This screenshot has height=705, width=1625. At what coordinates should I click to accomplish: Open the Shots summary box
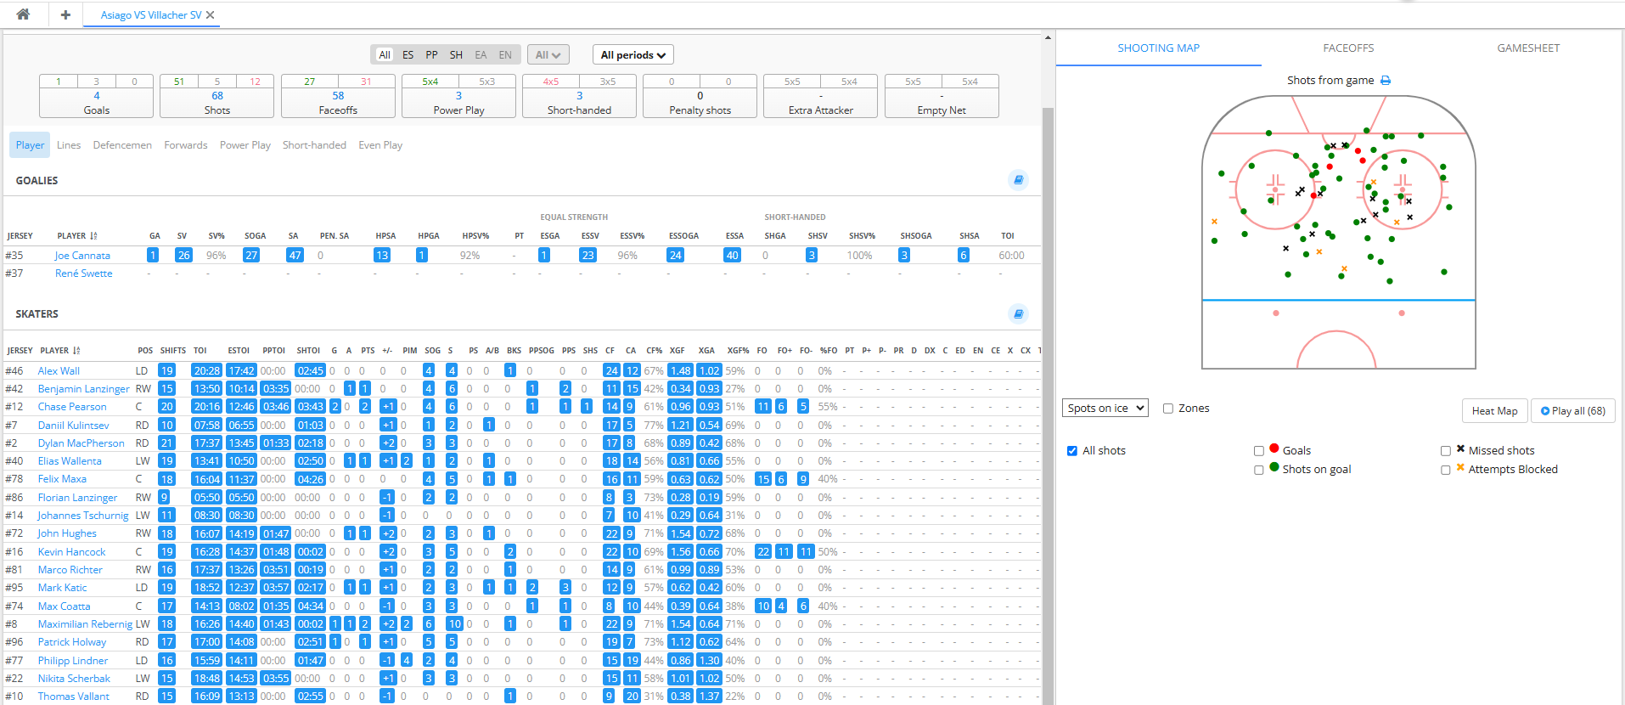[x=217, y=96]
